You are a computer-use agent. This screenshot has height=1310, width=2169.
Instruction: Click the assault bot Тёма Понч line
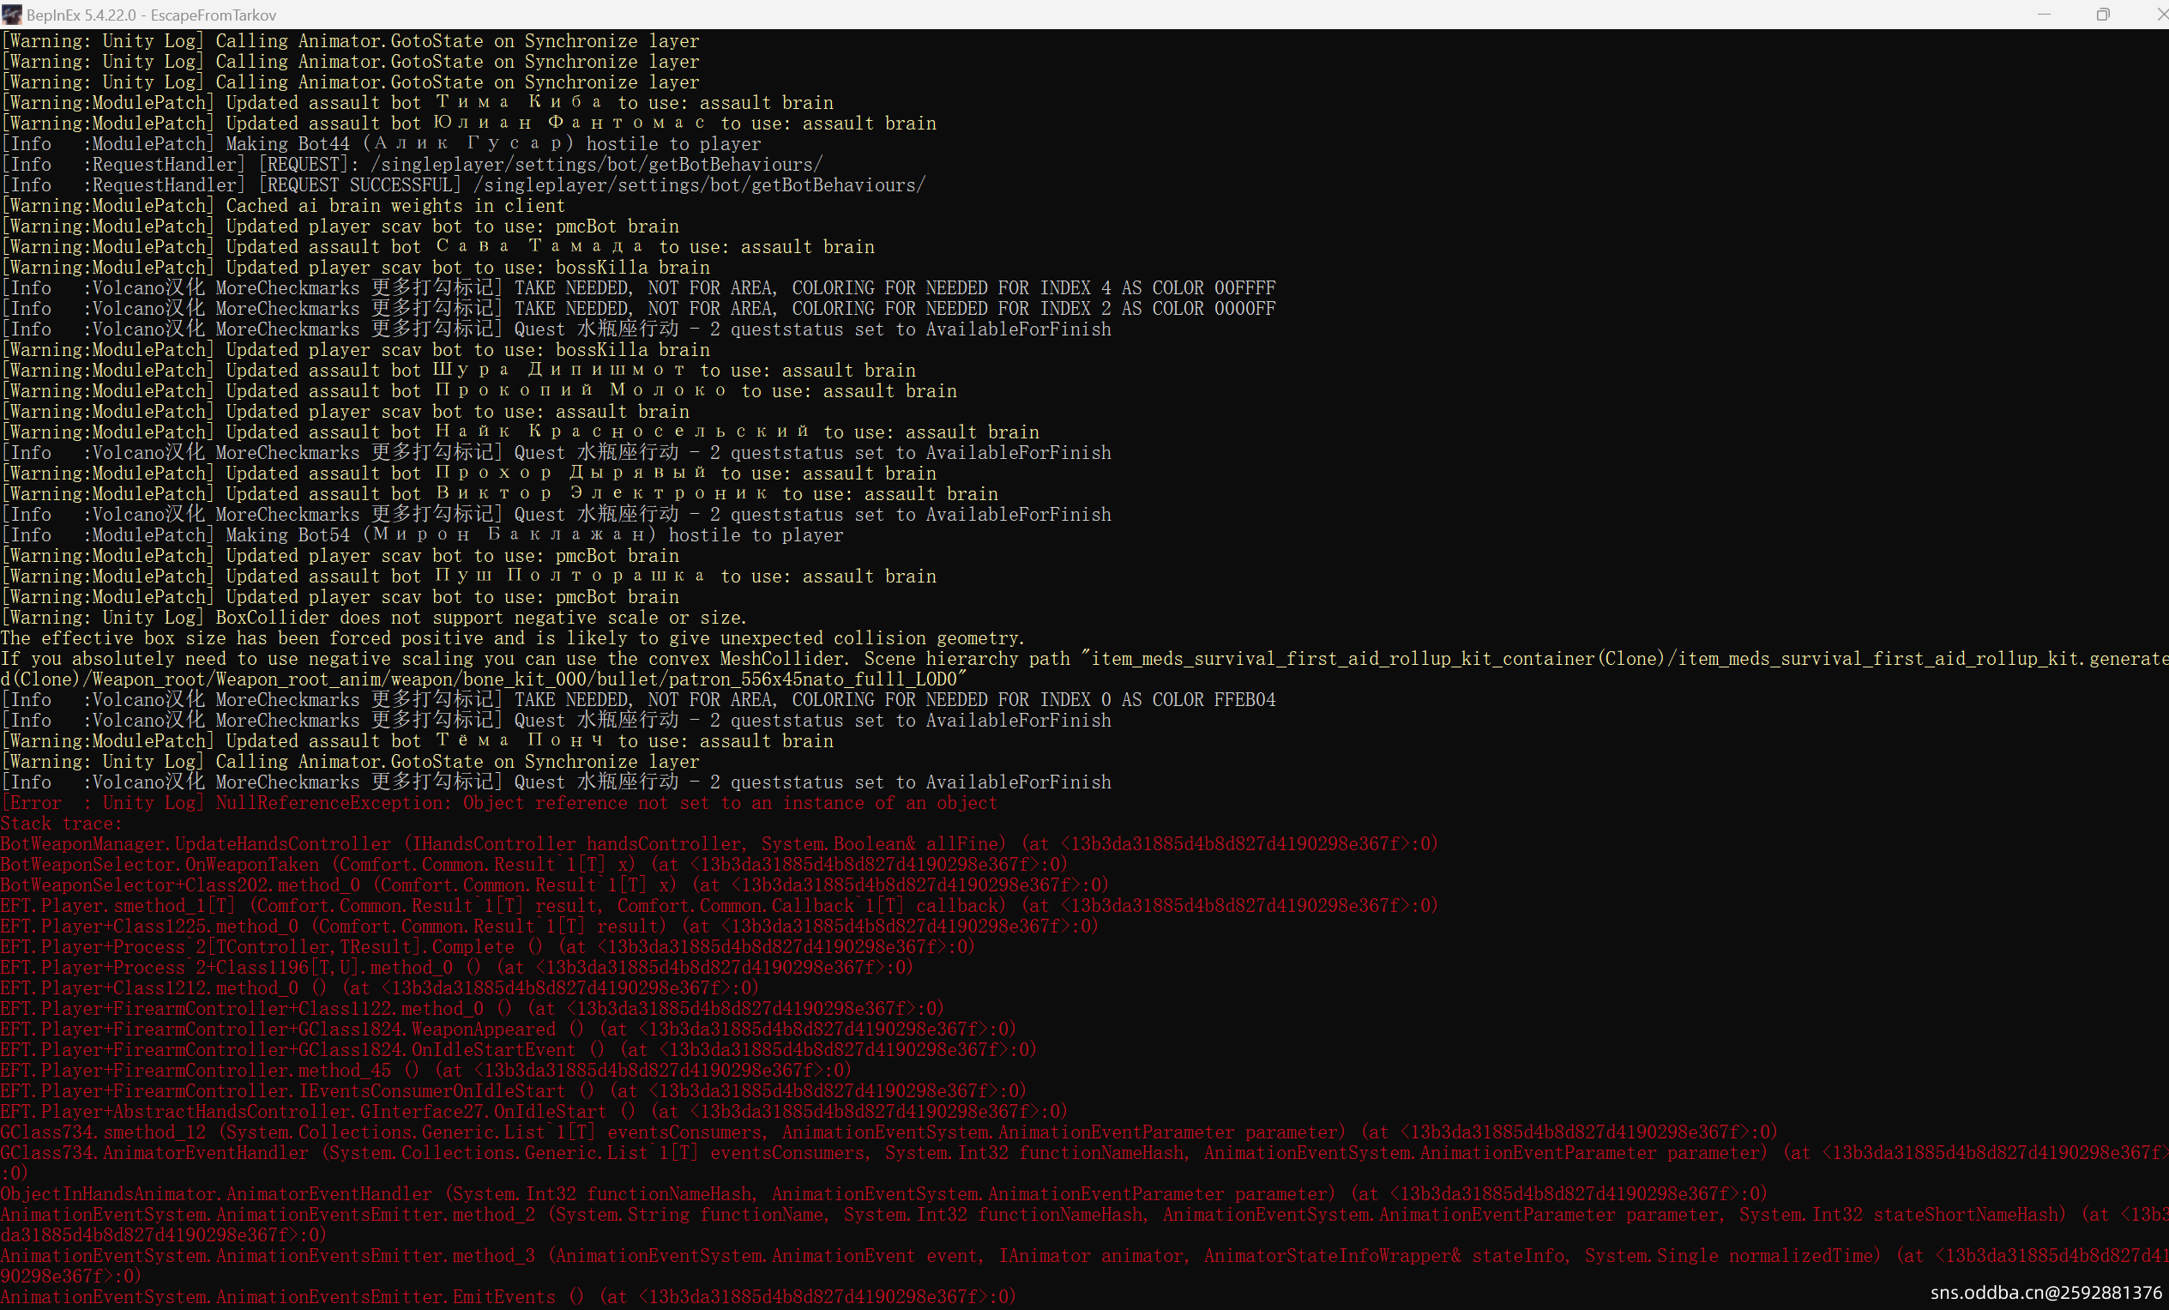pos(416,741)
